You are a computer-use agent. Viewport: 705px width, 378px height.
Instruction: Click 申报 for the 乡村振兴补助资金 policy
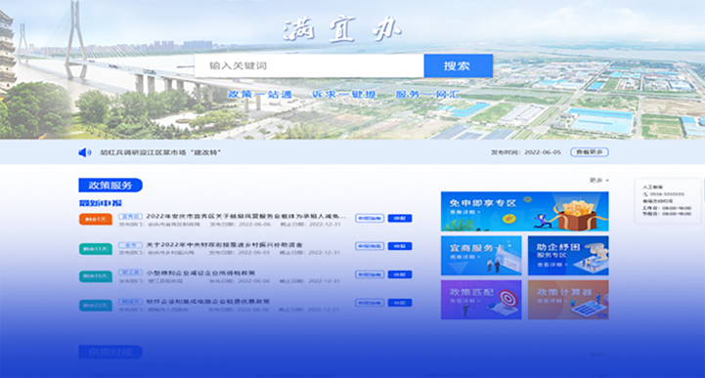tap(400, 246)
